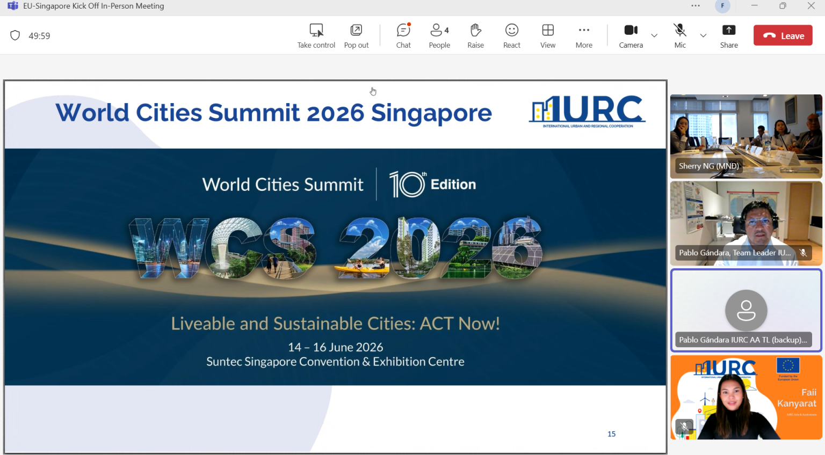The width and height of the screenshot is (825, 455).
Task: Open the View options
Action: (547, 35)
